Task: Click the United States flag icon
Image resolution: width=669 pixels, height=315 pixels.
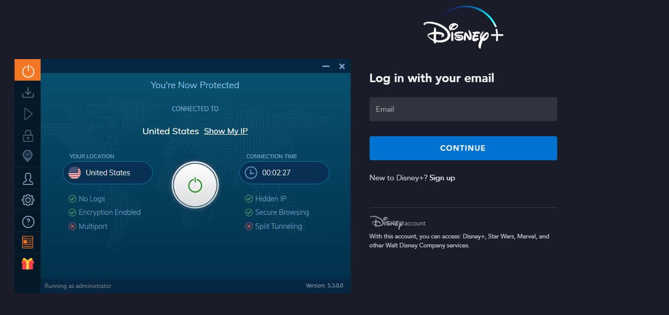Action: pos(75,173)
